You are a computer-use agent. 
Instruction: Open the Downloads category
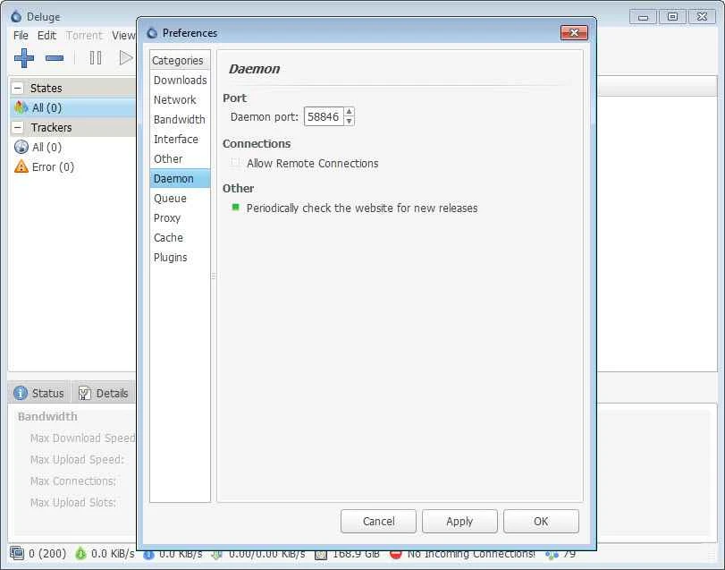(x=180, y=80)
